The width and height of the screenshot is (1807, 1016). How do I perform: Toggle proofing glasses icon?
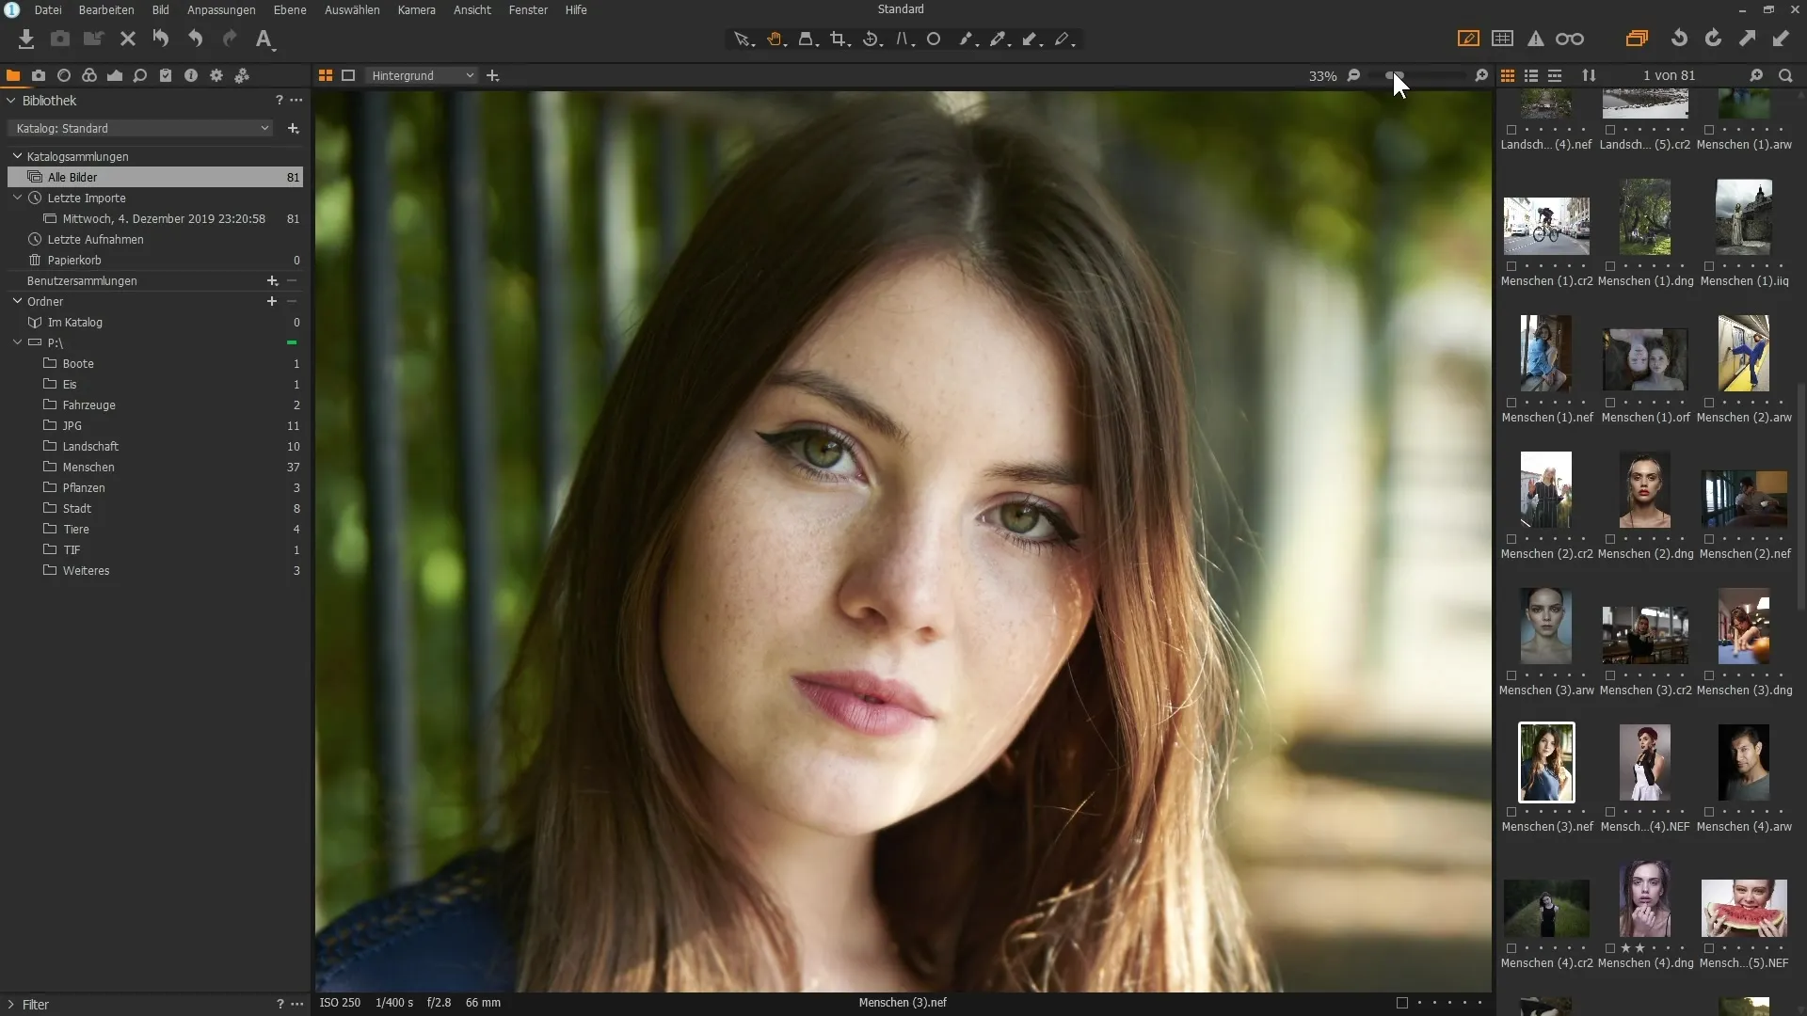click(1570, 39)
